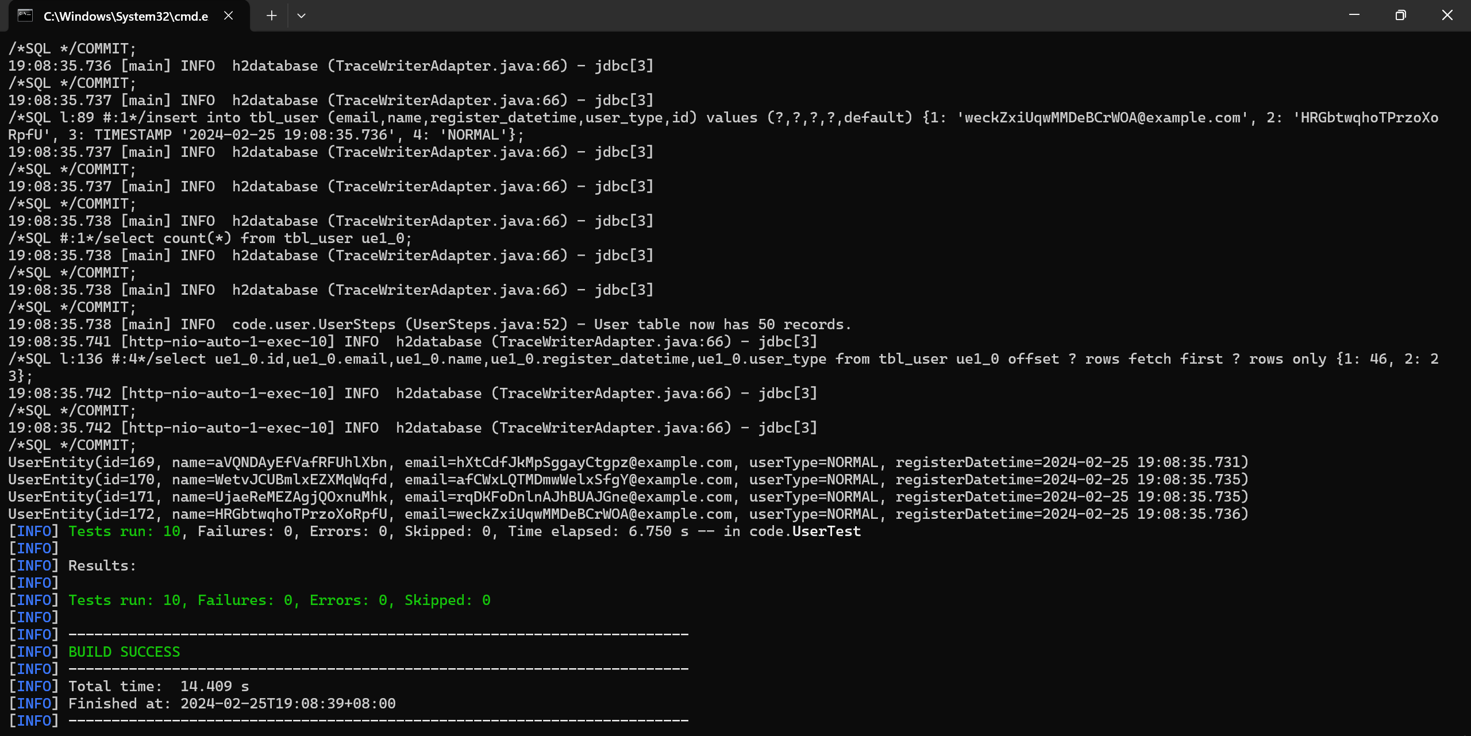This screenshot has width=1471, height=736.
Task: Click the first '/*SQL */COMMIT;' line at top
Action: [72, 48]
